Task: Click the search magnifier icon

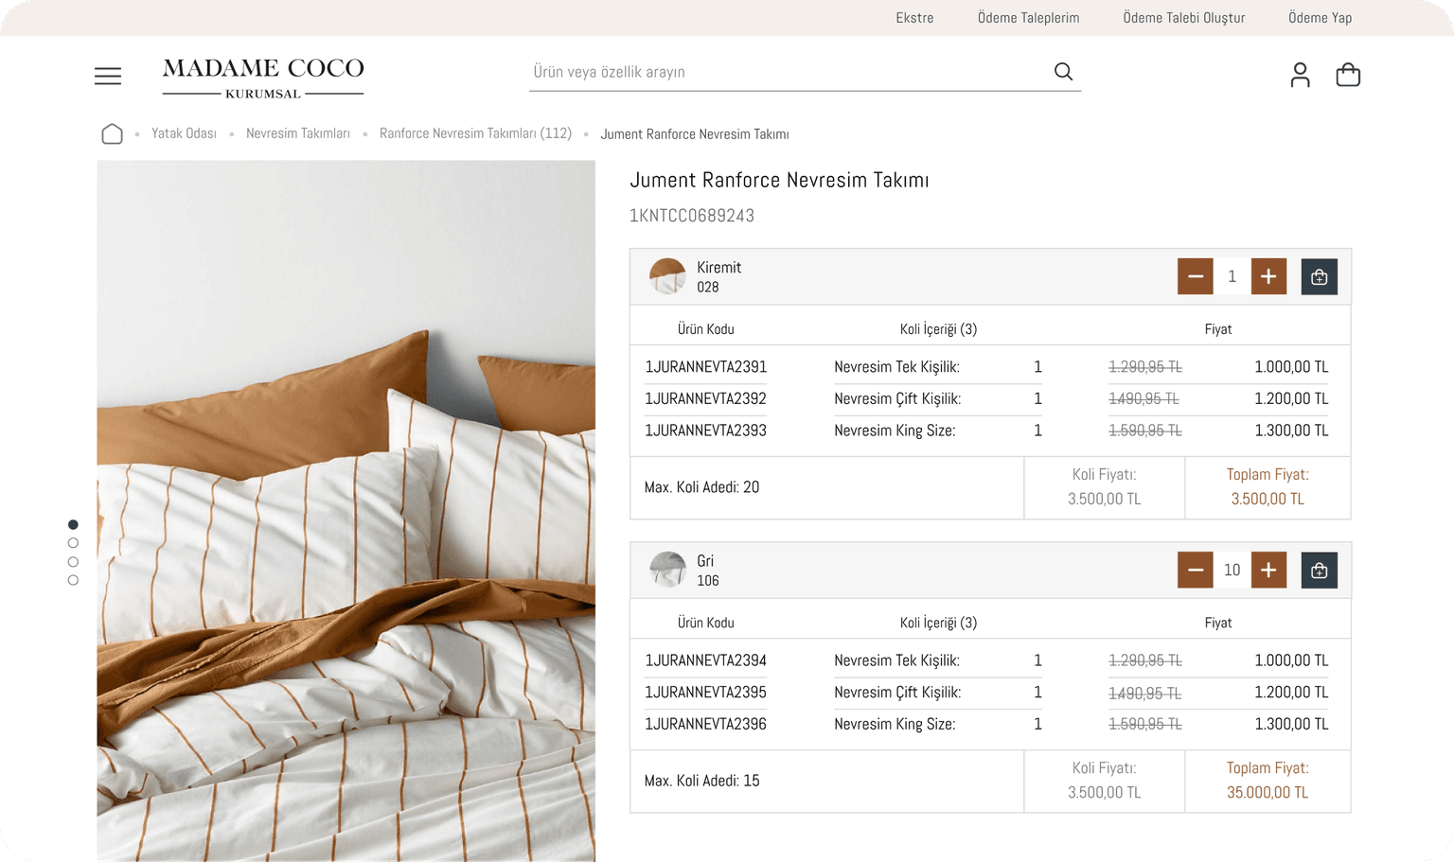Action: [x=1062, y=71]
